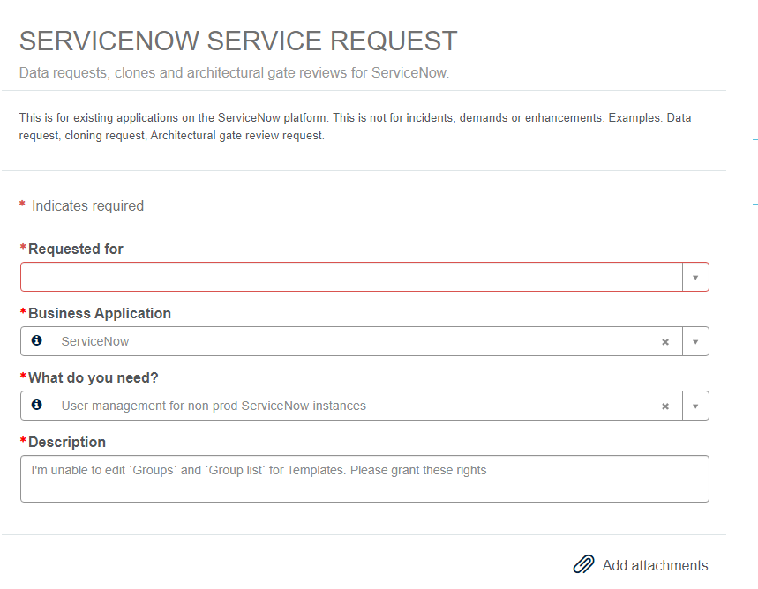Image resolution: width=758 pixels, height=589 pixels.
Task: Expand the Requested for dropdown arrow
Action: [695, 277]
